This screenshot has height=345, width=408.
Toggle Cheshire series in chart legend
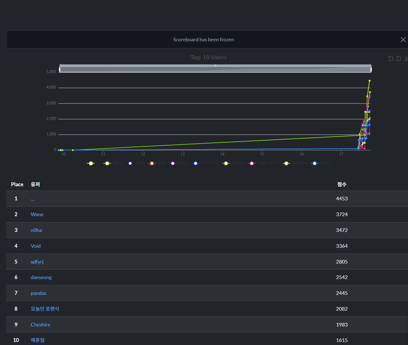(295, 163)
